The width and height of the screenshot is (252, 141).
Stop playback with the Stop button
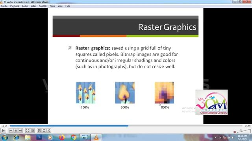click(x=16, y=130)
